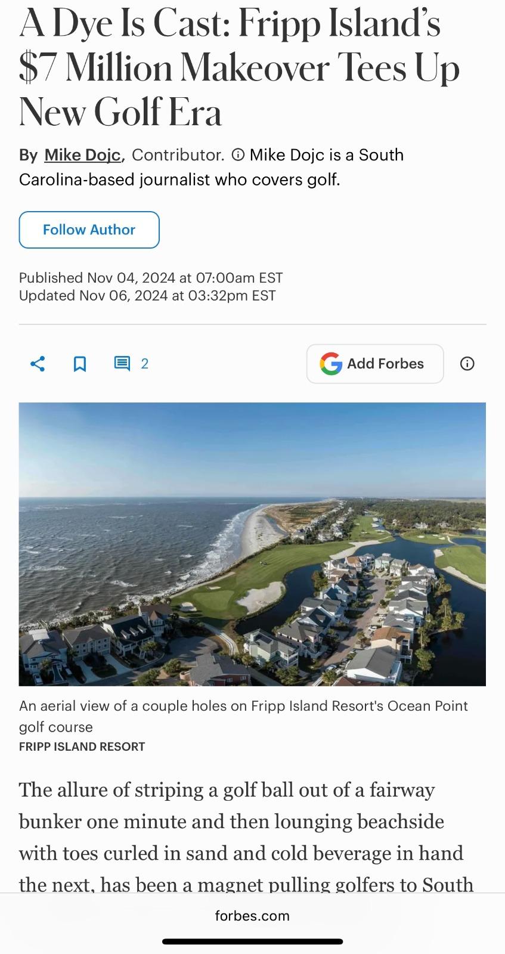Viewport: 505px width, 954px height.
Task: Tap the Published date line
Action: pos(151,278)
